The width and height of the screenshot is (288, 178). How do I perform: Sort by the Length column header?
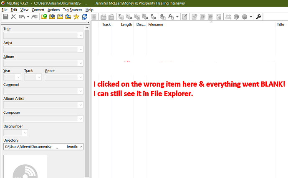[126, 25]
